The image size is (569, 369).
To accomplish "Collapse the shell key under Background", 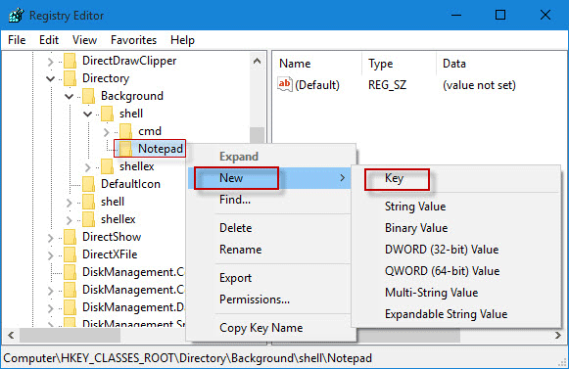I will (87, 114).
